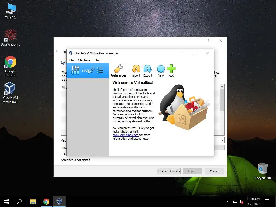Open Chrome from the taskbar
The height and width of the screenshot is (207, 276).
[x=46, y=202]
